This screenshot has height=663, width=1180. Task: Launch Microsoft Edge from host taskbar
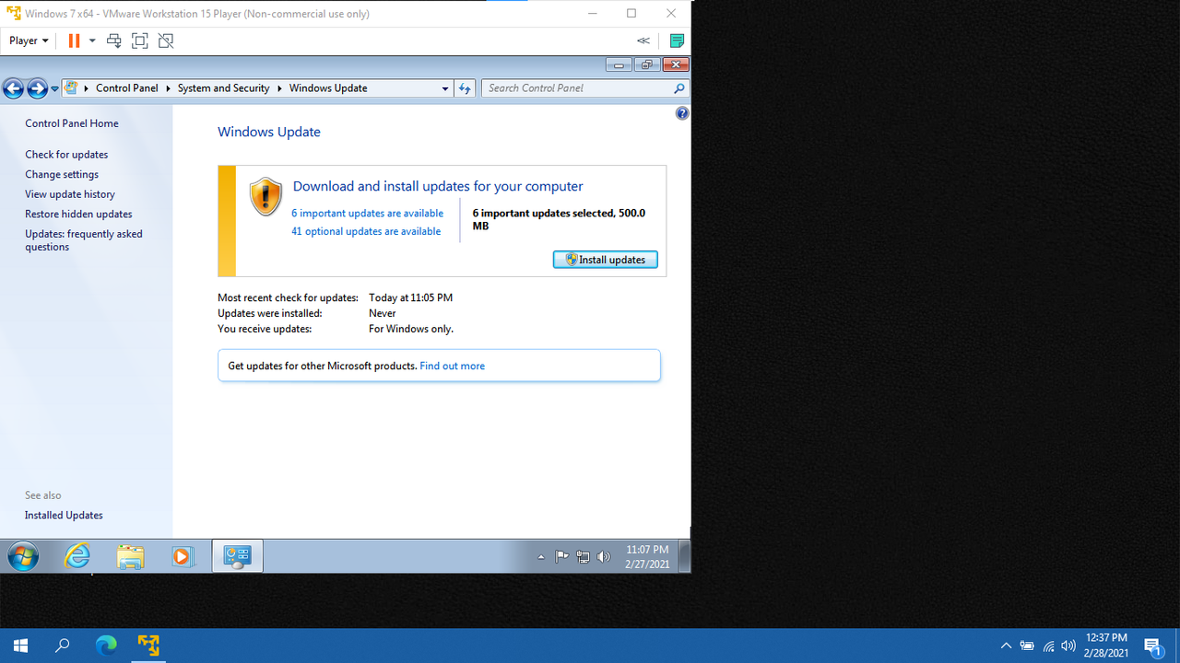click(106, 646)
